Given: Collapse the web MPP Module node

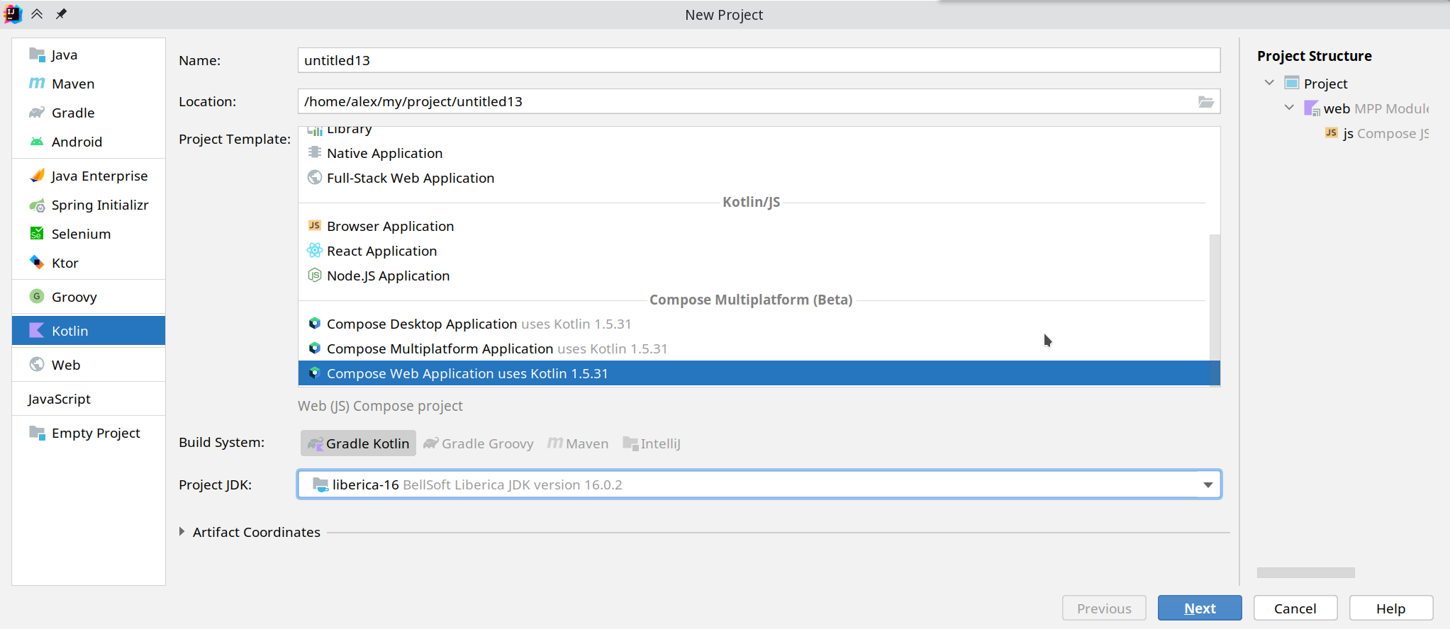Looking at the screenshot, I should 1289,108.
